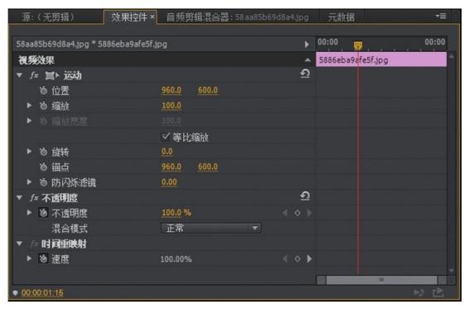Image resolution: width=469 pixels, height=309 pixels.
Task: Expand the 旋转 property
Action: point(29,152)
